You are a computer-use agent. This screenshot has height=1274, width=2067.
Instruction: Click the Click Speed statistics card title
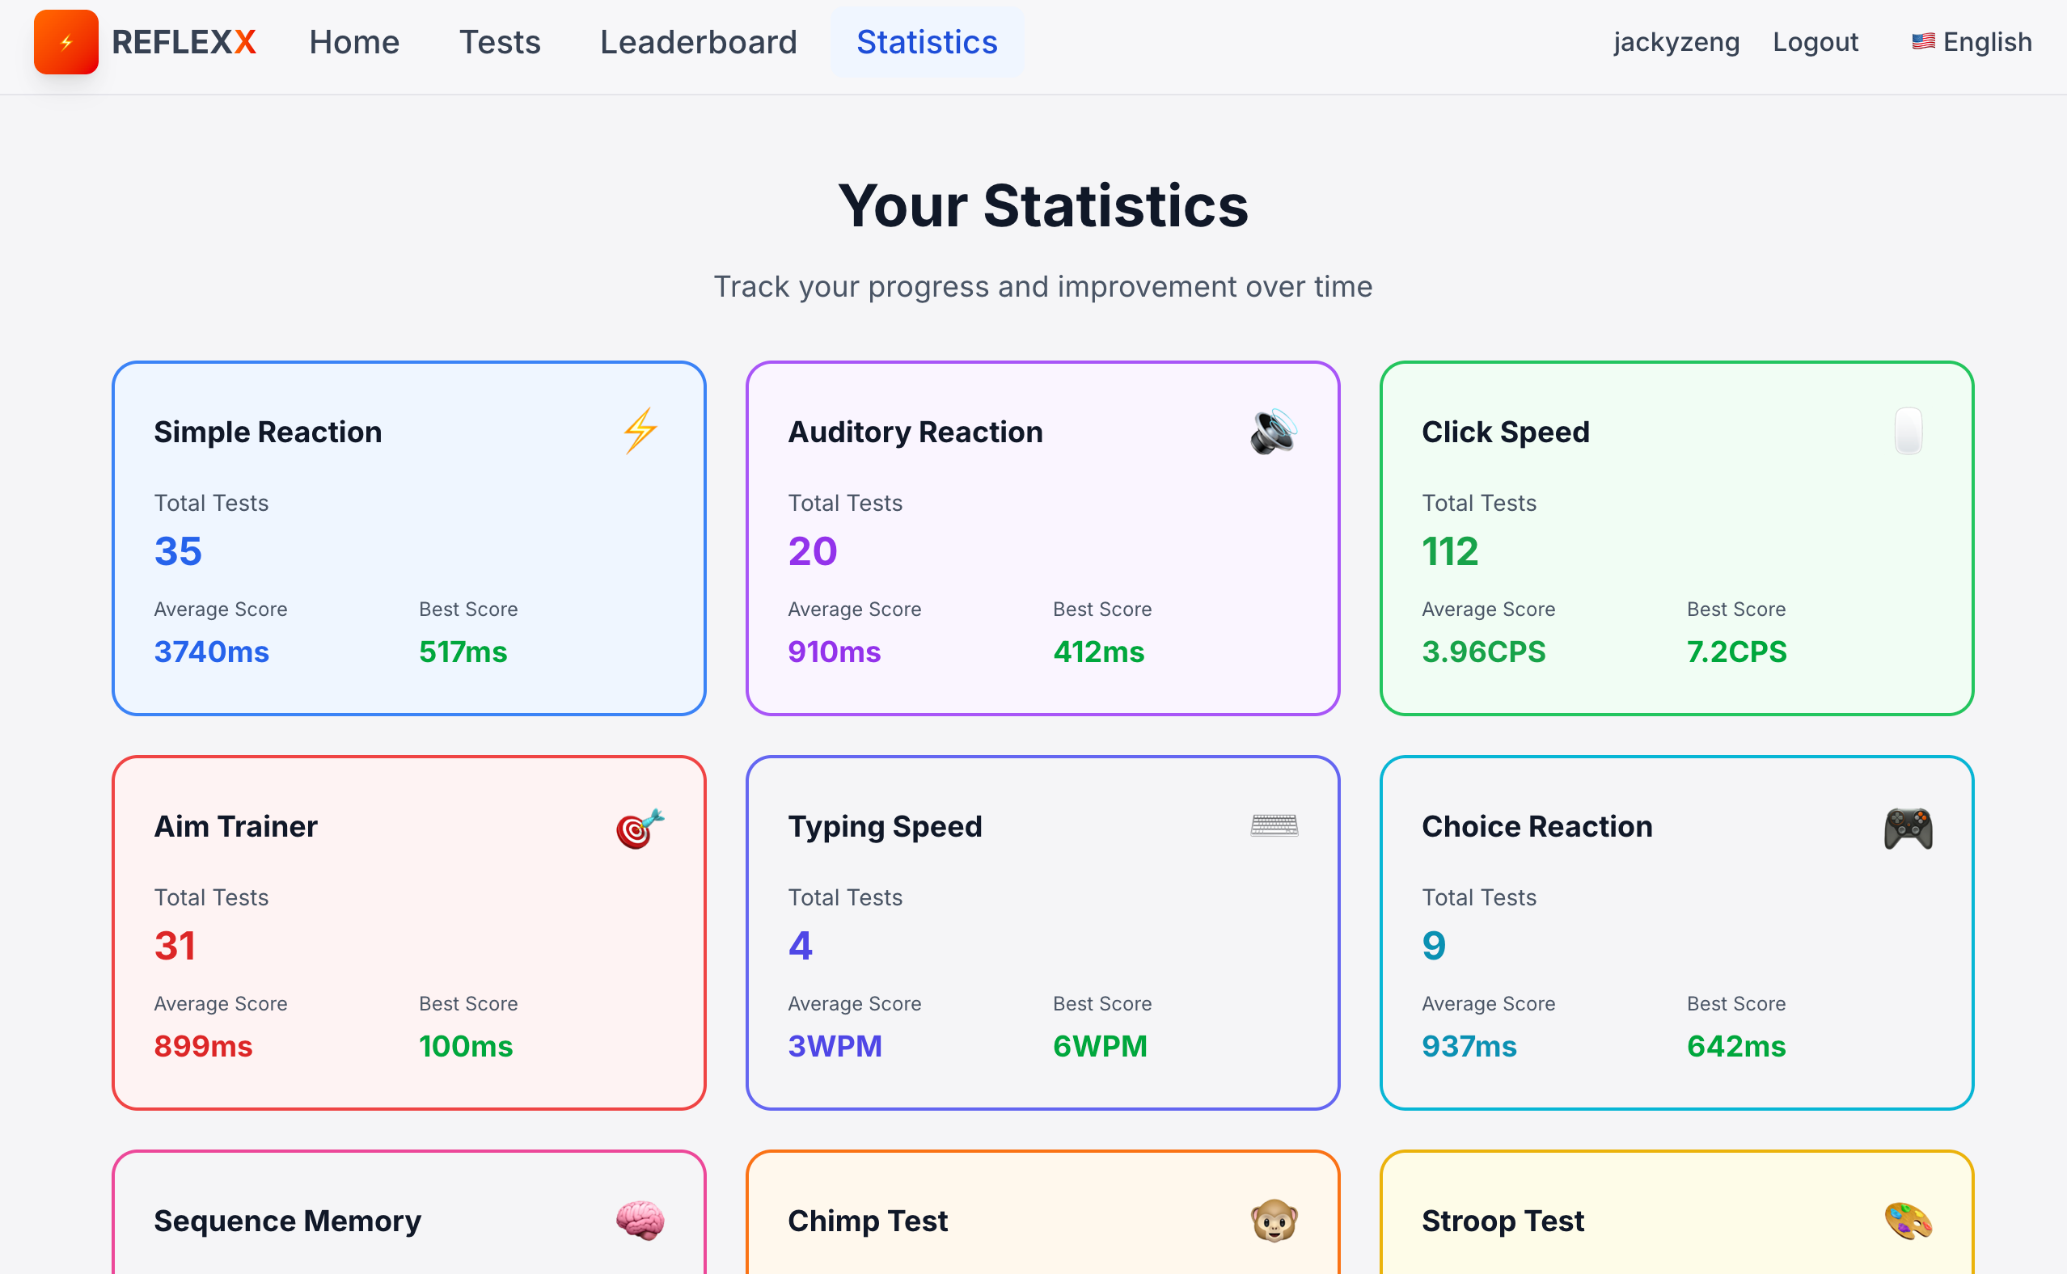point(1505,432)
